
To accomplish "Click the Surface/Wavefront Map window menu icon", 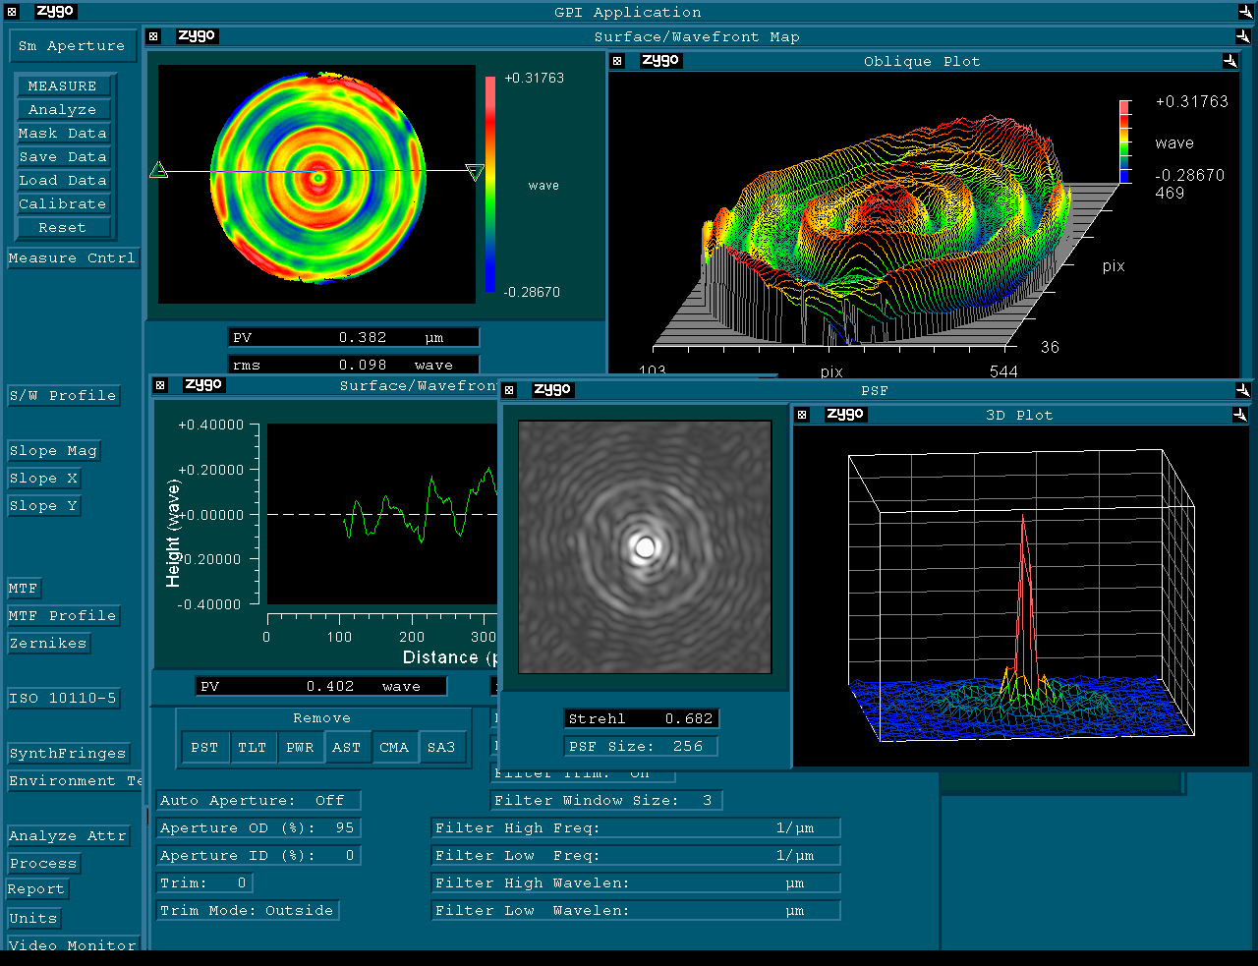I will pyautogui.click(x=153, y=36).
